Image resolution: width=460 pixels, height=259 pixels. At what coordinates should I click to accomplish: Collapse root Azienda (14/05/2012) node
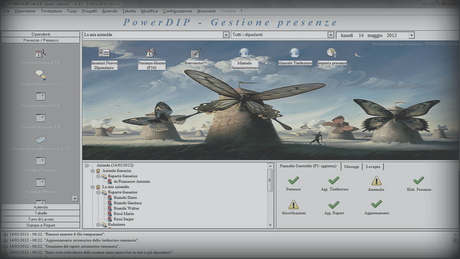coord(86,166)
